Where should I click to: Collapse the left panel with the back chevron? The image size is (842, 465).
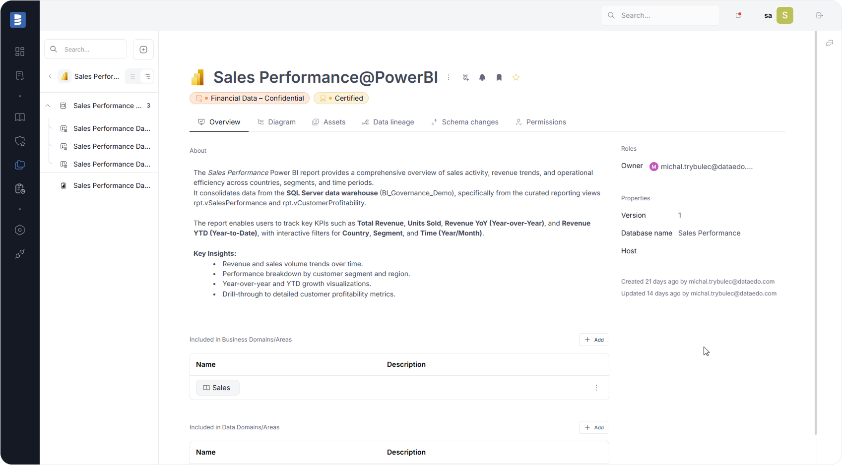pyautogui.click(x=50, y=76)
